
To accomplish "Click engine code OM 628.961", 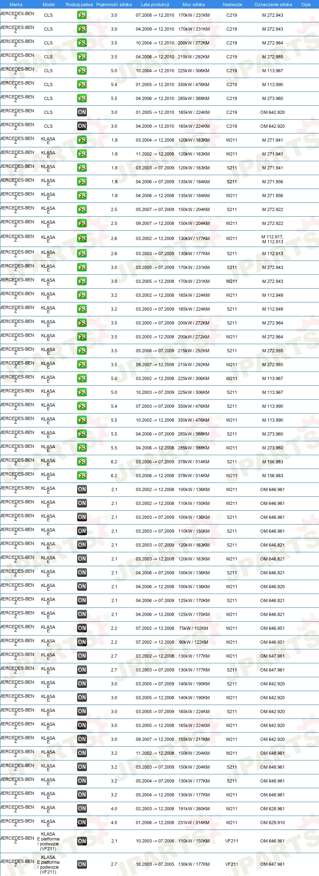I will pyautogui.click(x=272, y=809).
